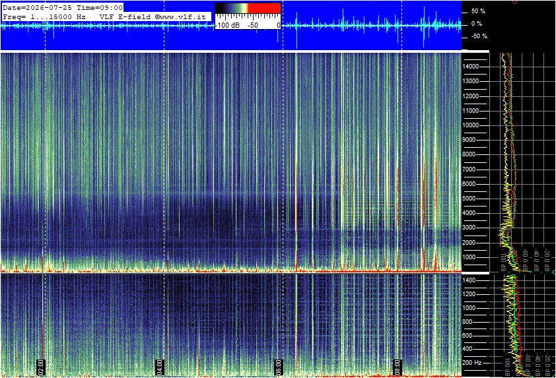The image size is (556, 378).
Task: Click the "50 %" amplitude axis label
Action: click(478, 11)
